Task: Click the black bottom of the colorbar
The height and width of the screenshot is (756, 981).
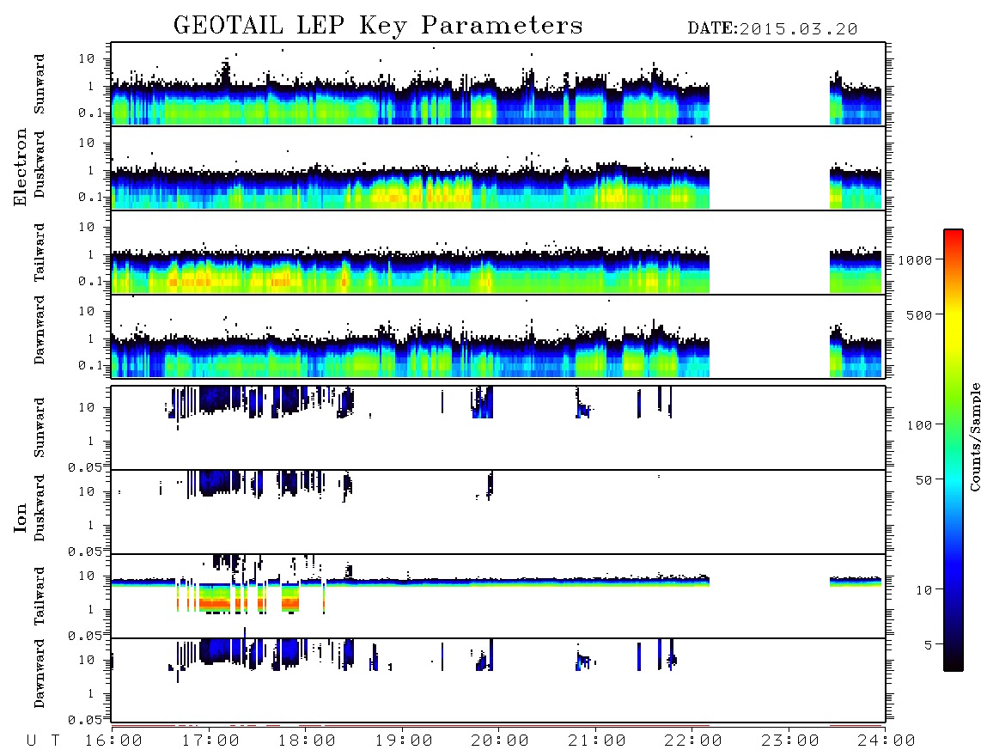Action: click(x=954, y=662)
